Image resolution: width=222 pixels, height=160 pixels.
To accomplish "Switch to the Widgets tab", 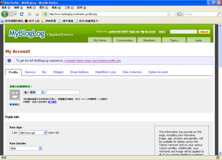I will (58, 72).
